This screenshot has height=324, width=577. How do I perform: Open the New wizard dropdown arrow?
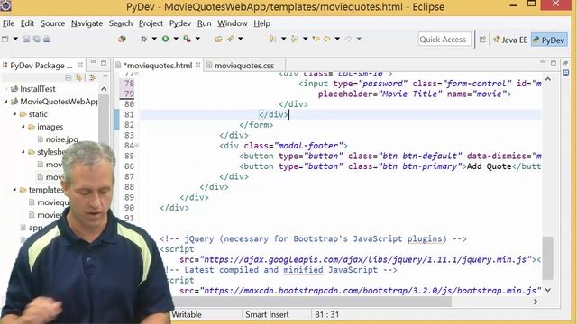(15, 39)
